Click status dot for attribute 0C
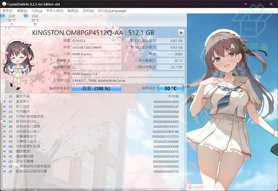 (4, 156)
